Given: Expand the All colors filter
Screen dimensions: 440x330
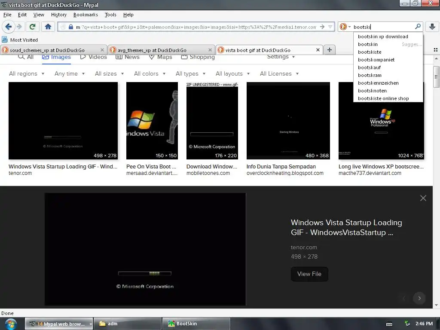Looking at the screenshot, I should (x=150, y=73).
